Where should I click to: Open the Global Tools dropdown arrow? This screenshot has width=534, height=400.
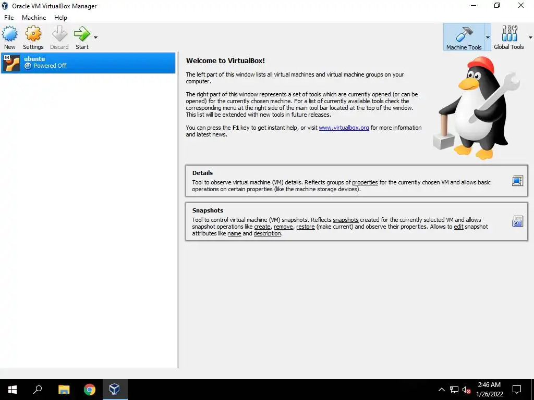click(530, 37)
